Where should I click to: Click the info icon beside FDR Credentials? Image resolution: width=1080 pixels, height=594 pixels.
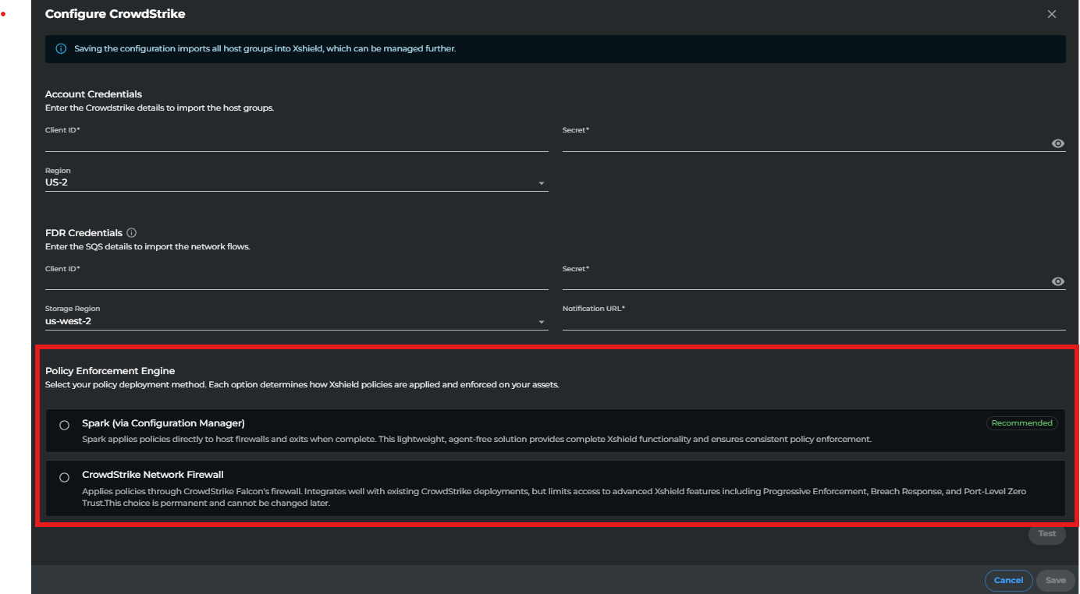coord(131,232)
